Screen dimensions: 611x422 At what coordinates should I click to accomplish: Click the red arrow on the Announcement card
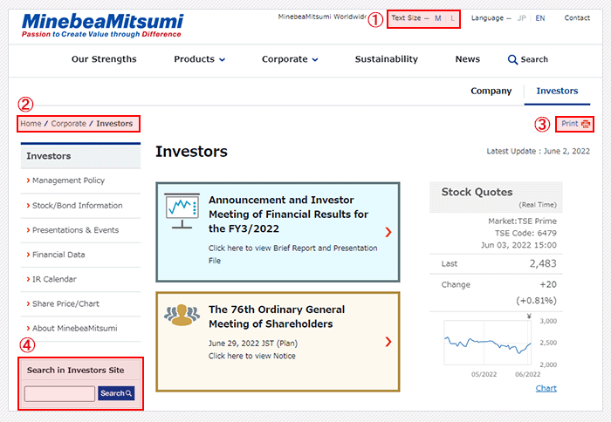(388, 232)
